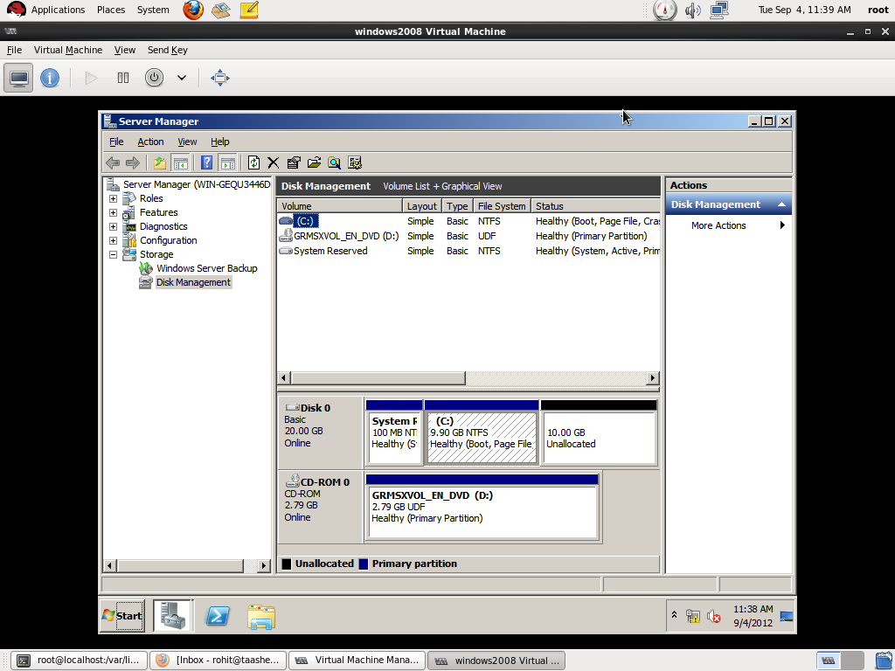The image size is (895, 671).
Task: Click the Up one level folder icon
Action: [160, 163]
